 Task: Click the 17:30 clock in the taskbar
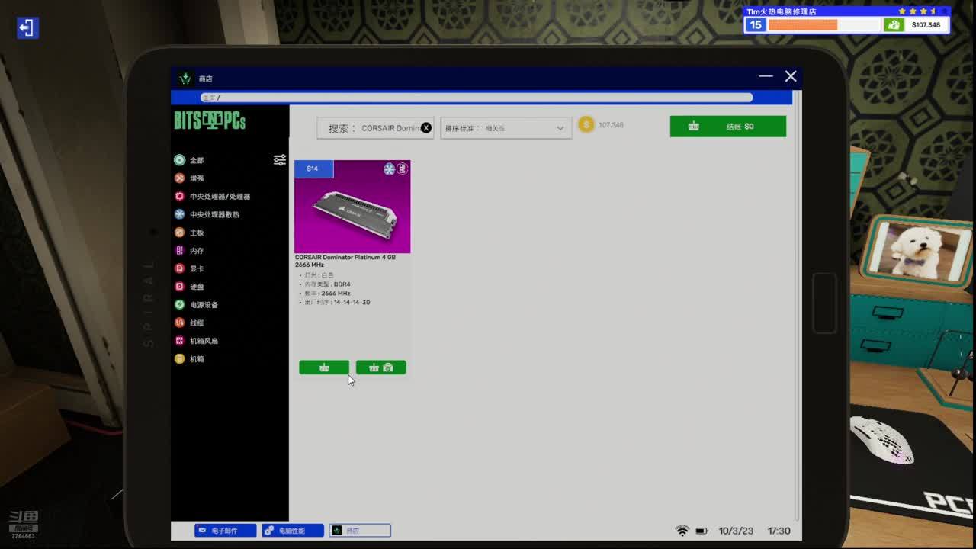tap(779, 531)
